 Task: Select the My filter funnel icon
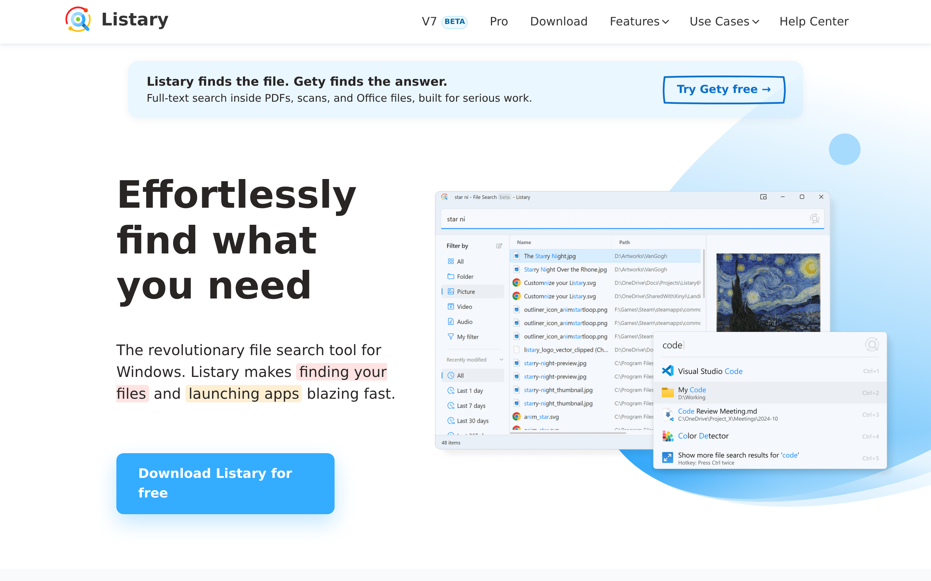tap(451, 337)
